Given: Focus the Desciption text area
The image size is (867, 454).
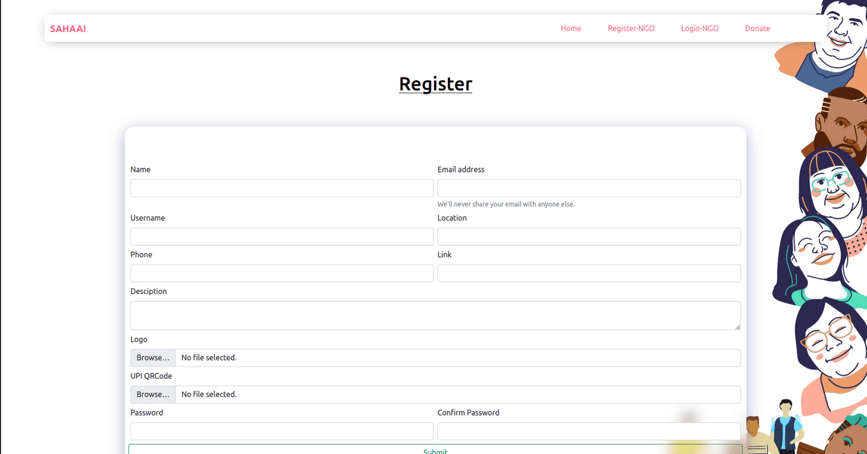Looking at the screenshot, I should (x=435, y=316).
